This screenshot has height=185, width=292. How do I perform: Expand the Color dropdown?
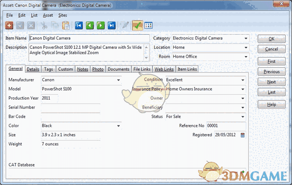point(118,126)
